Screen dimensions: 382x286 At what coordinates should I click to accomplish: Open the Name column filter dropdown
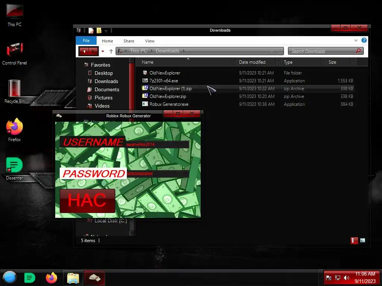coord(234,62)
